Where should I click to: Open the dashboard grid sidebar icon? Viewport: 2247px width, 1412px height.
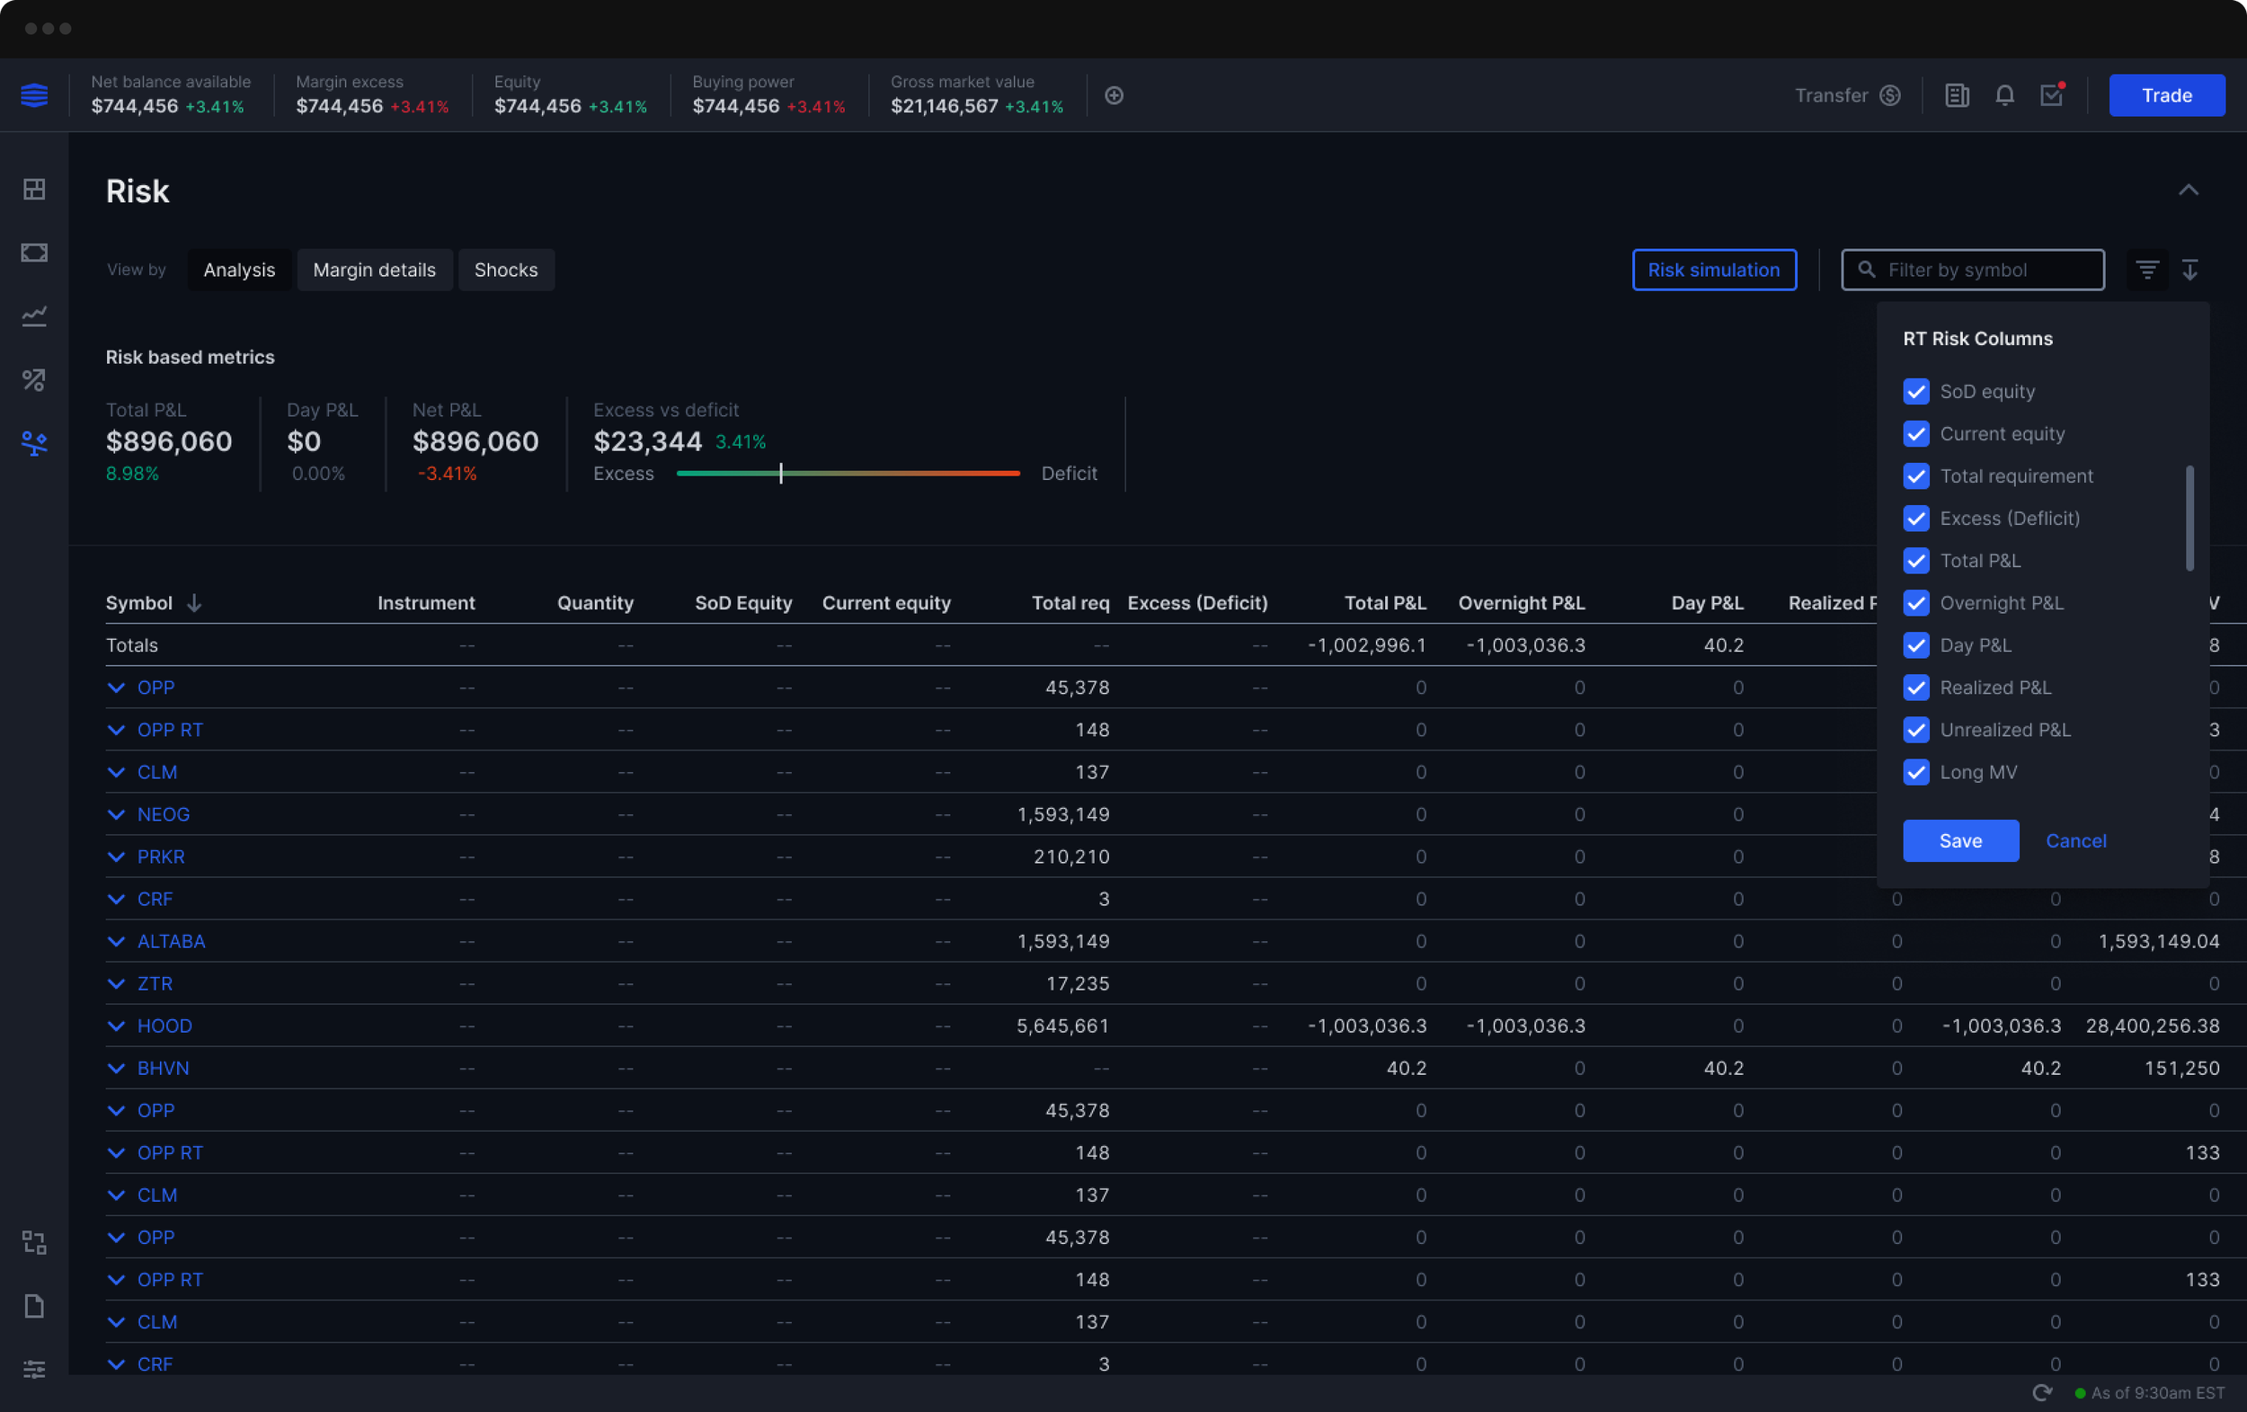34,190
